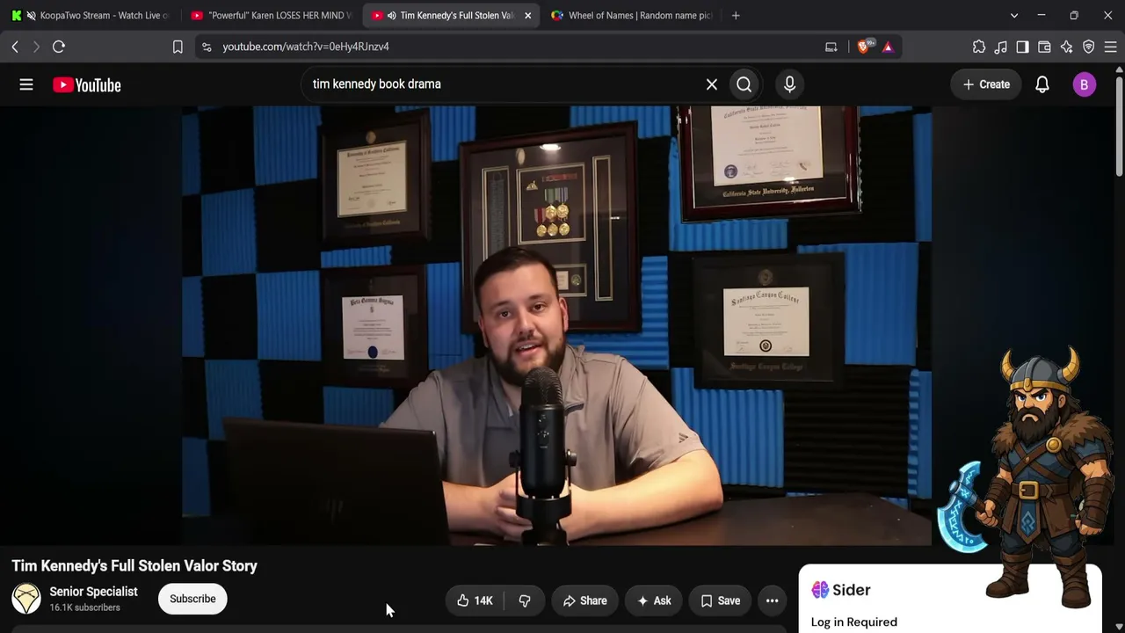Go forward in browser history
The height and width of the screenshot is (633, 1125).
click(x=36, y=47)
